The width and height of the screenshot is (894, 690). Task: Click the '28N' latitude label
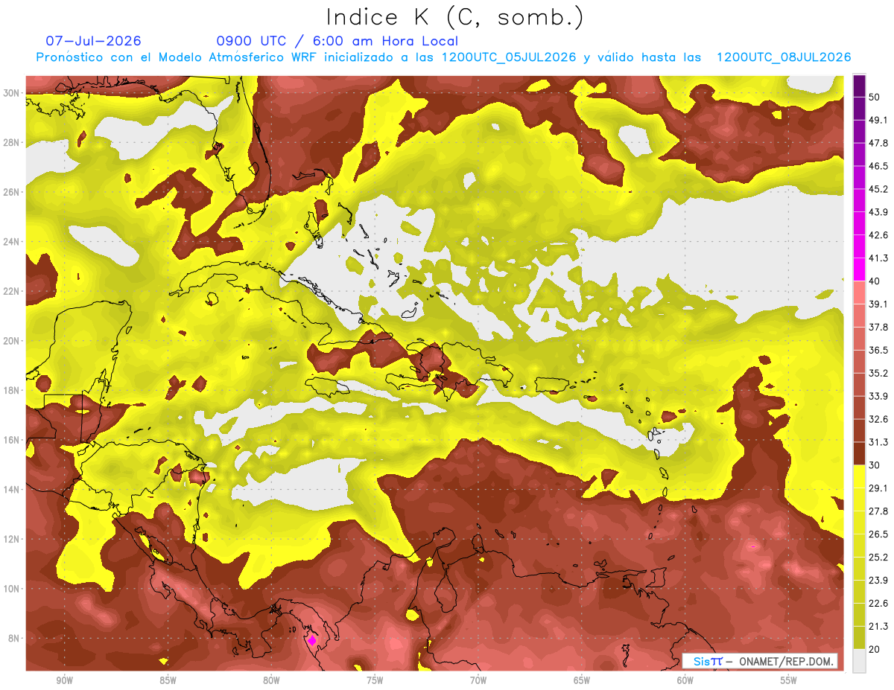click(x=12, y=142)
